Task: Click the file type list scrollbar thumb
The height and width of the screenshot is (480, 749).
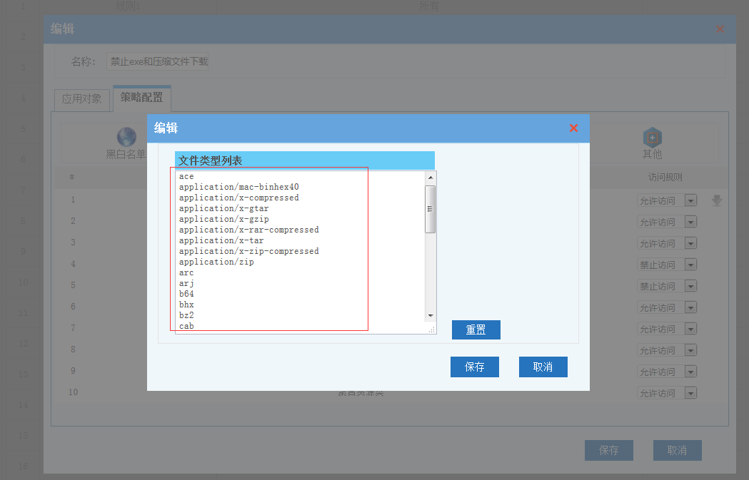Action: pos(431,208)
